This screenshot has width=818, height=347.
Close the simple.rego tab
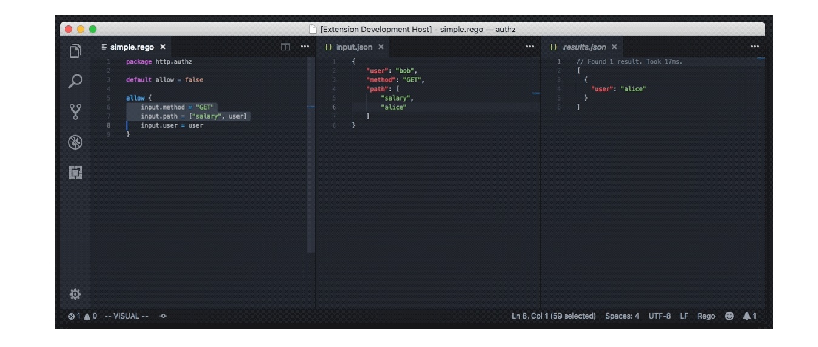click(x=163, y=47)
